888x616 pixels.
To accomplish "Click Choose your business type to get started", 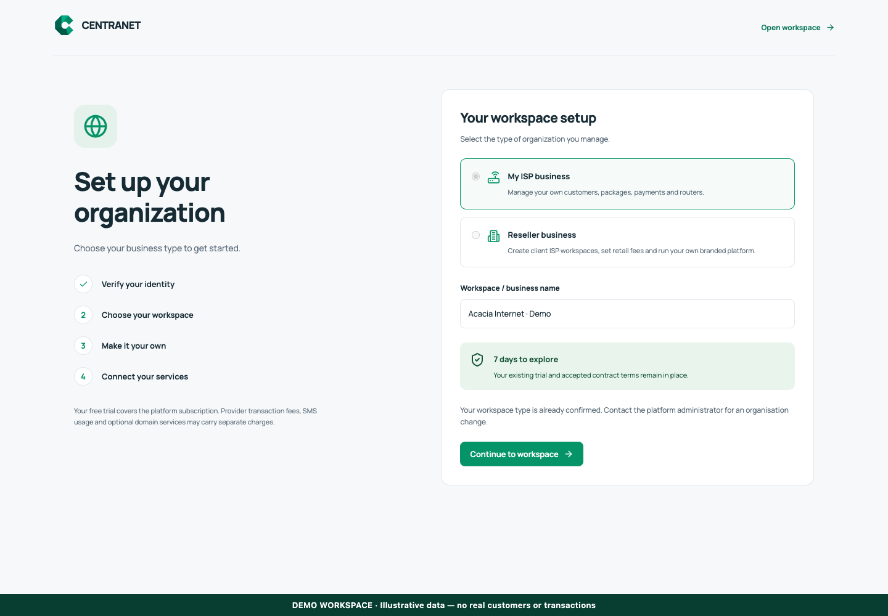I will 157,248.
